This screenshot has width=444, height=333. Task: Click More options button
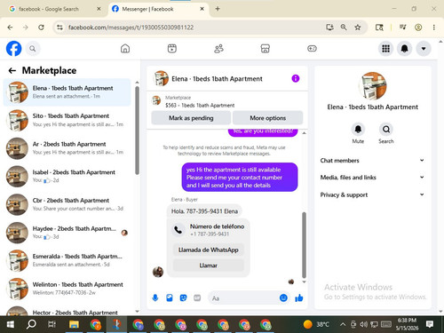tap(268, 118)
